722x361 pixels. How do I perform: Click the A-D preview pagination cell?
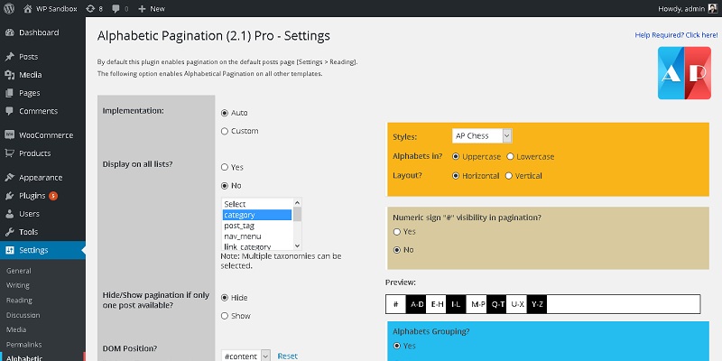(416, 304)
